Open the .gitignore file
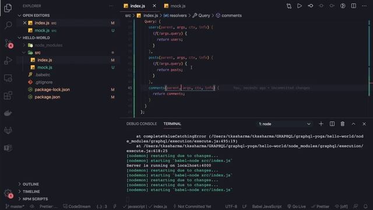Screen dimensions: 373x210 (44, 82)
